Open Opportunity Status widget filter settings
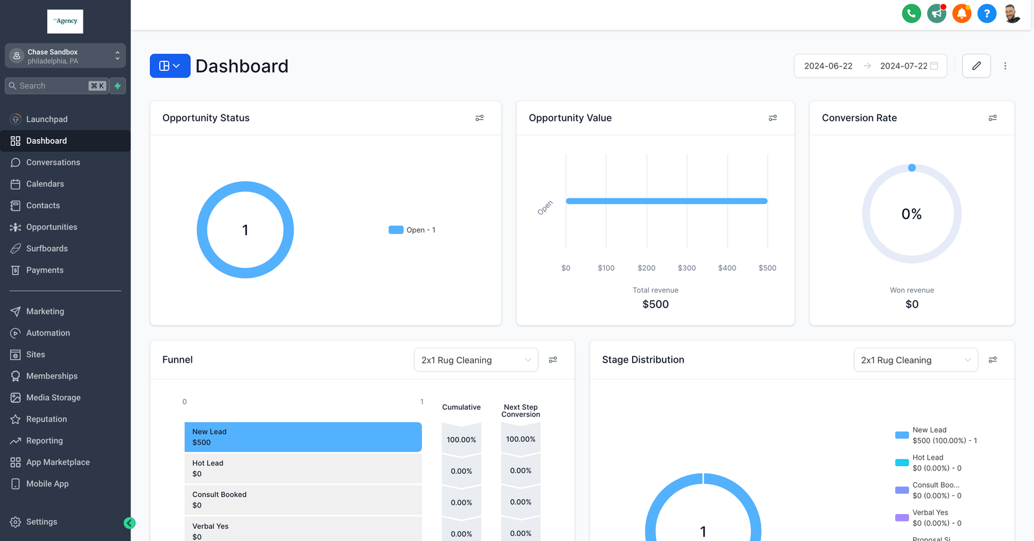The image size is (1034, 541). point(480,118)
